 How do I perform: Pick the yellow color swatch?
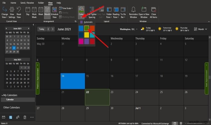(x=87, y=35)
